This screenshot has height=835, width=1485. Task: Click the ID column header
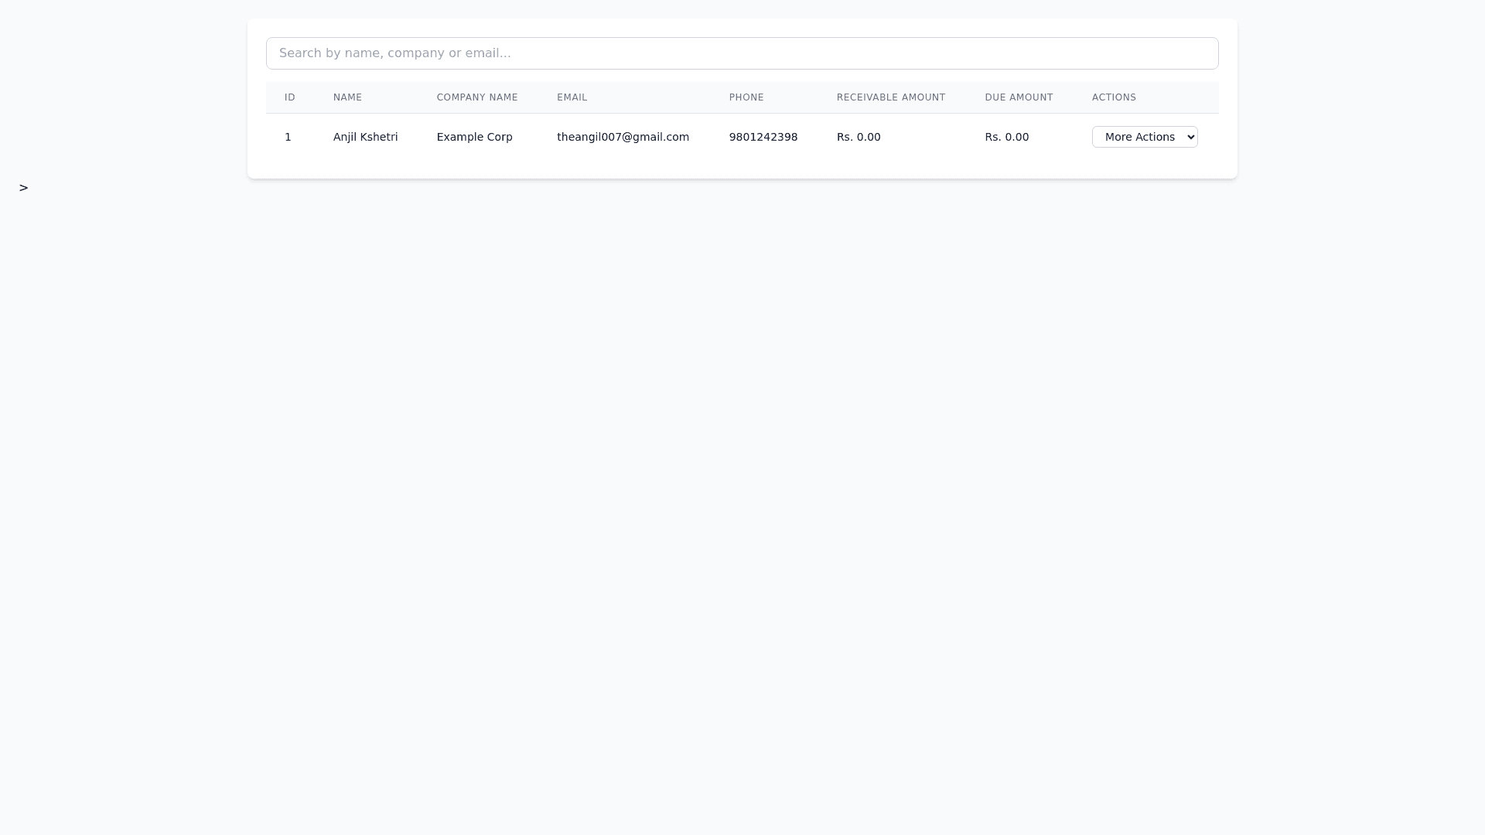[290, 97]
